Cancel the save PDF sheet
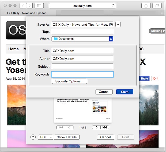 104,92
